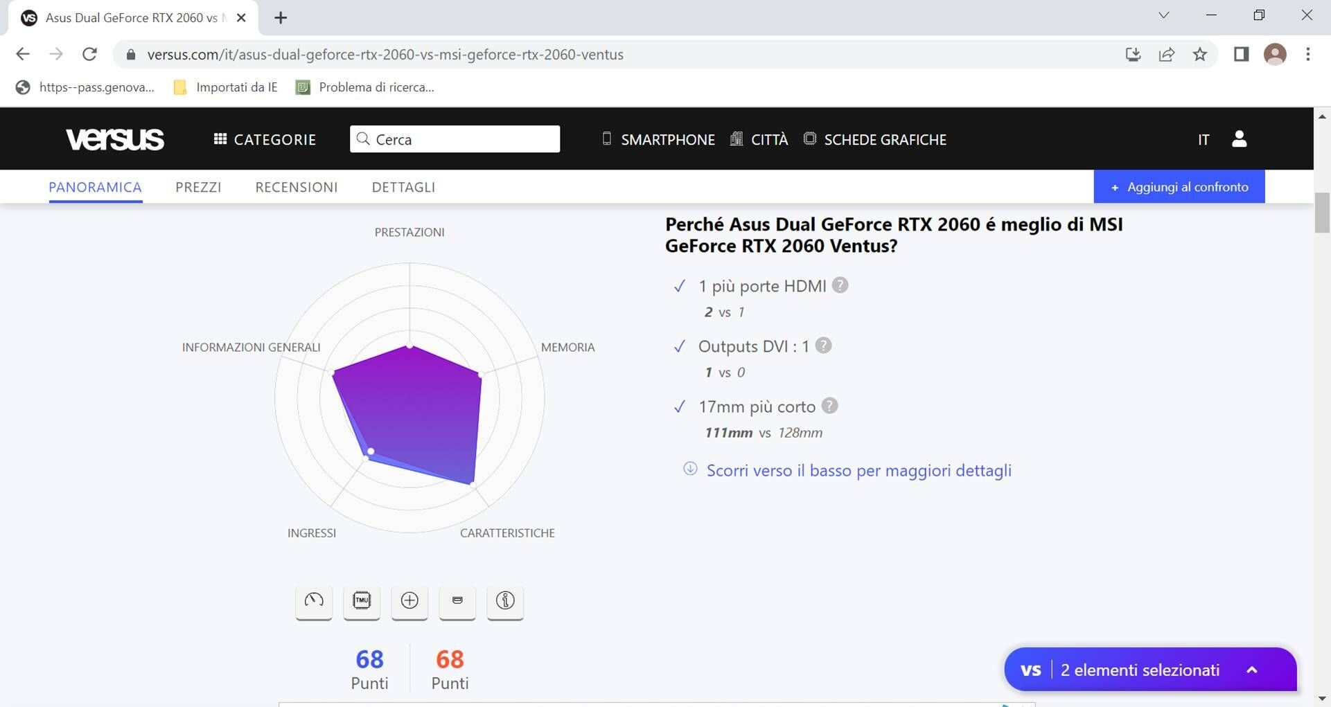This screenshot has width=1331, height=707.
Task: Expand the 2 elementi selezionati panel
Action: [x=1150, y=670]
